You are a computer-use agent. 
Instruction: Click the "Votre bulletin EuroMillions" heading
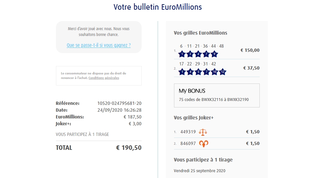(x=158, y=7)
